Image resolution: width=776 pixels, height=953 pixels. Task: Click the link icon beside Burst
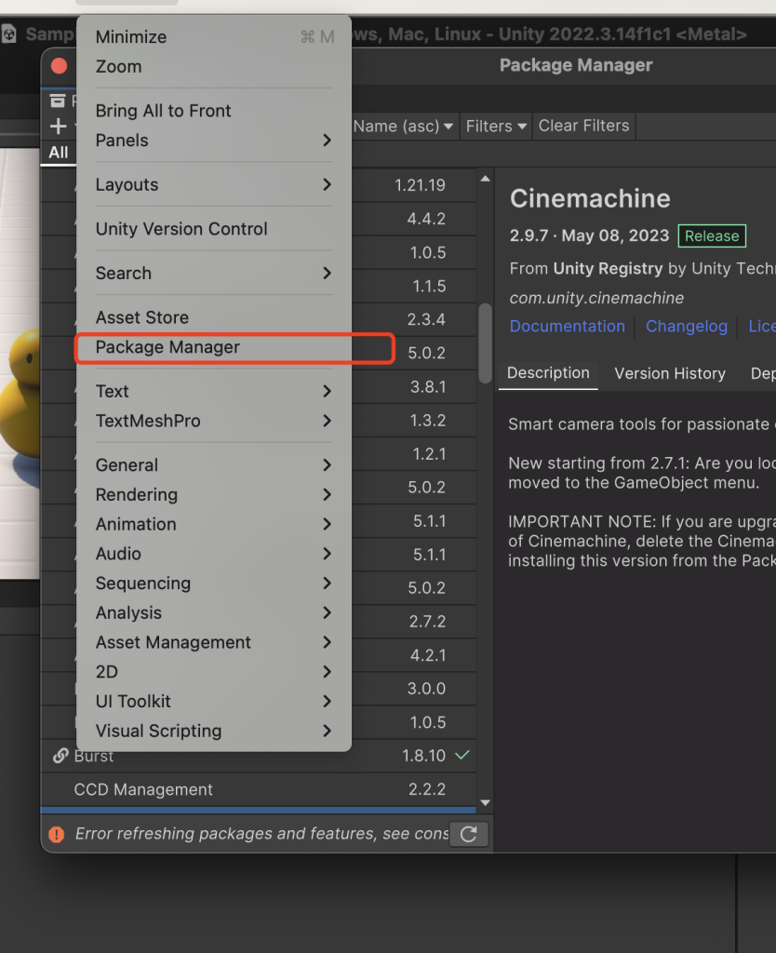(60, 757)
